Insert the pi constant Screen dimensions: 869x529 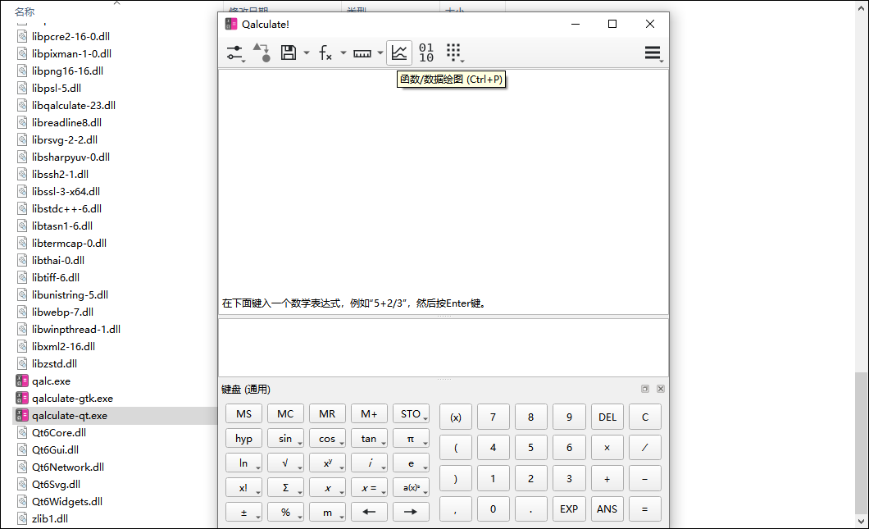pyautogui.click(x=411, y=439)
